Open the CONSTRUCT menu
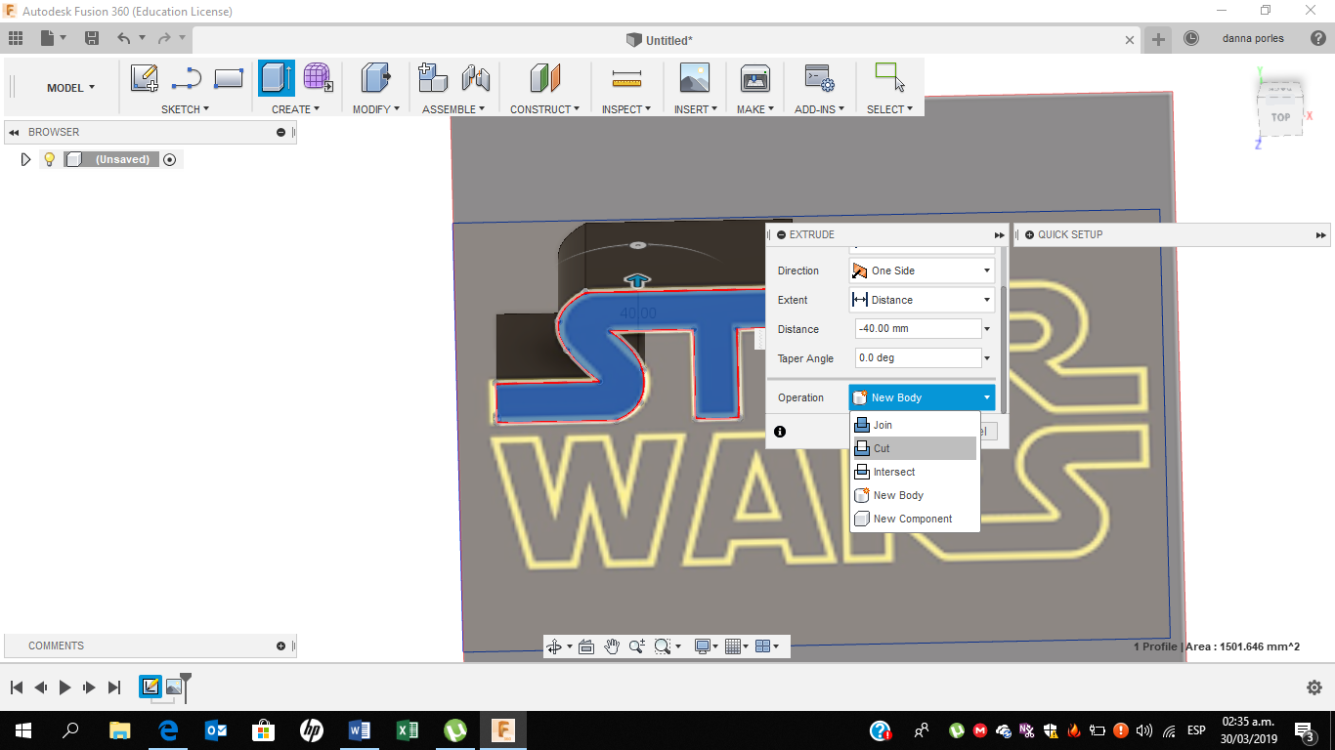The width and height of the screenshot is (1335, 750). coord(545,109)
